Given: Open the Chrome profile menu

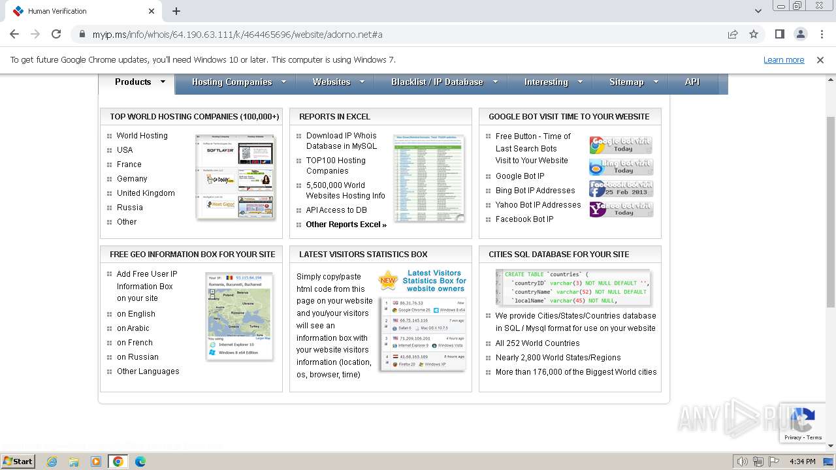Looking at the screenshot, I should [x=800, y=34].
